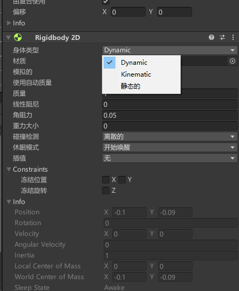Screen dimensions: 239x291
Task: Open Rigidbody 2D help reference icon
Action: [211, 37]
